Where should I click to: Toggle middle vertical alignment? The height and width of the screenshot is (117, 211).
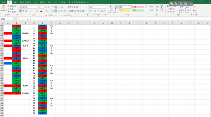point(56,7)
